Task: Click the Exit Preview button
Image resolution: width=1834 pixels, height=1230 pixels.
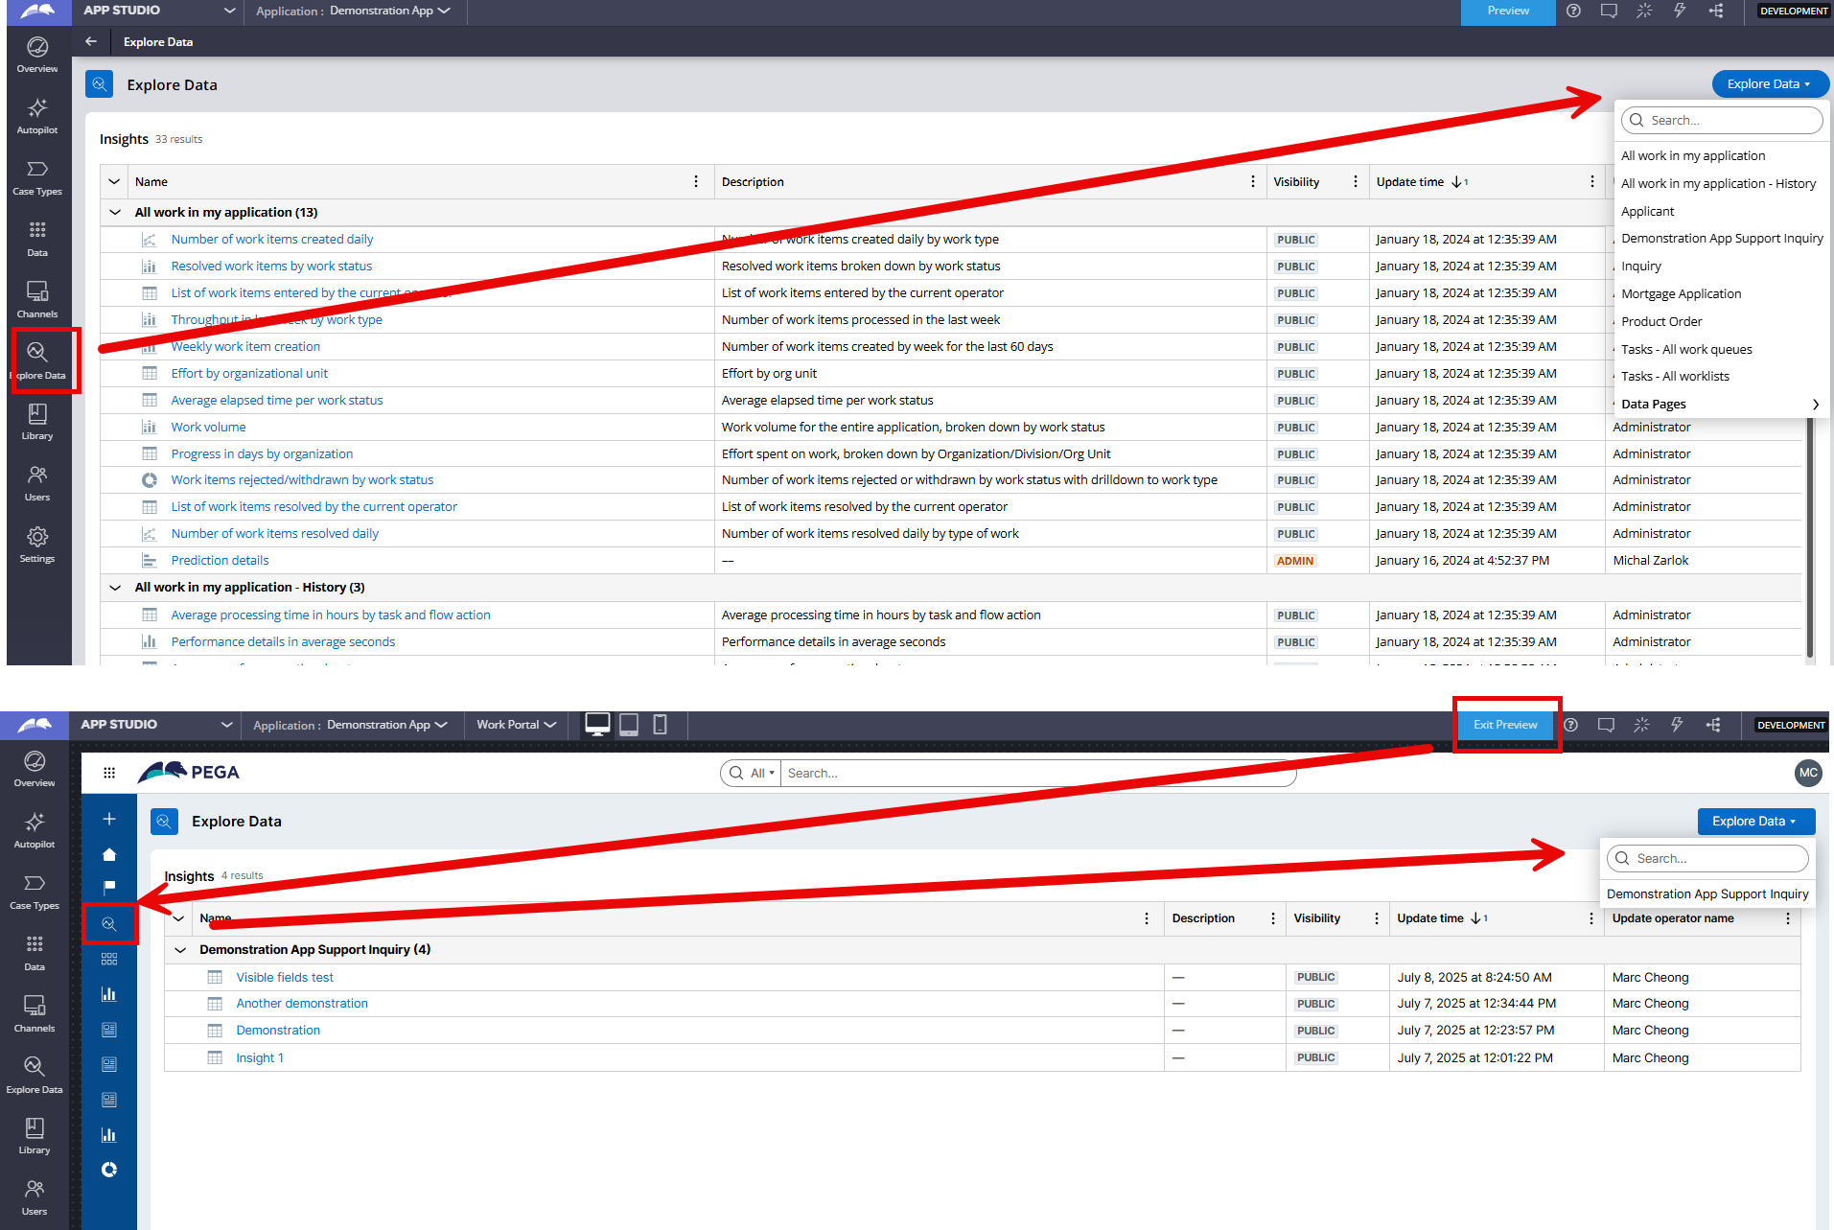Action: coord(1505,725)
